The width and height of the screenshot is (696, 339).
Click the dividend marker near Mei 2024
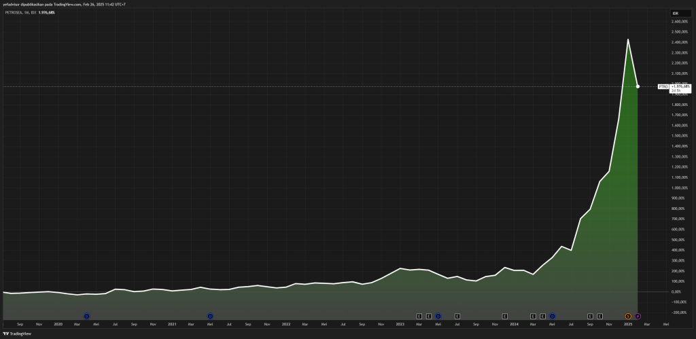click(552, 316)
